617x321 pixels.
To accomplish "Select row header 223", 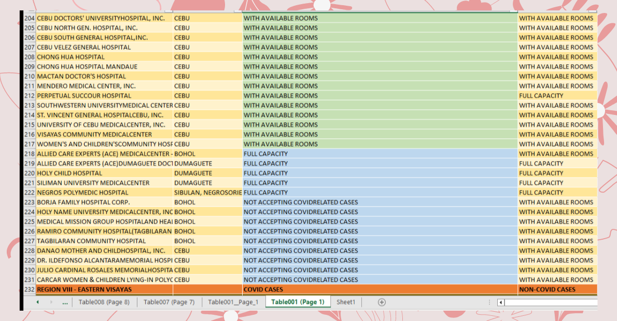I will 30,202.
